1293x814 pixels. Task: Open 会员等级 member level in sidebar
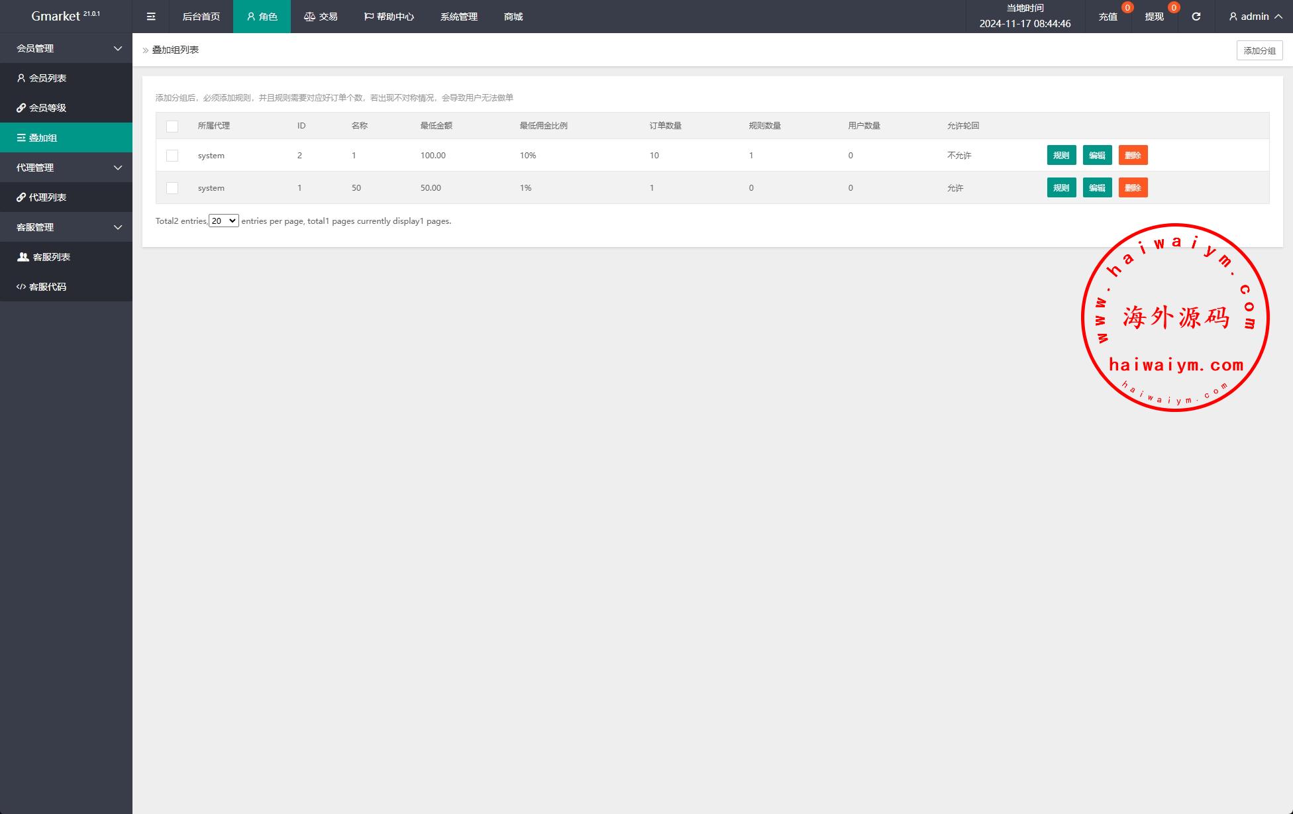[x=48, y=108]
